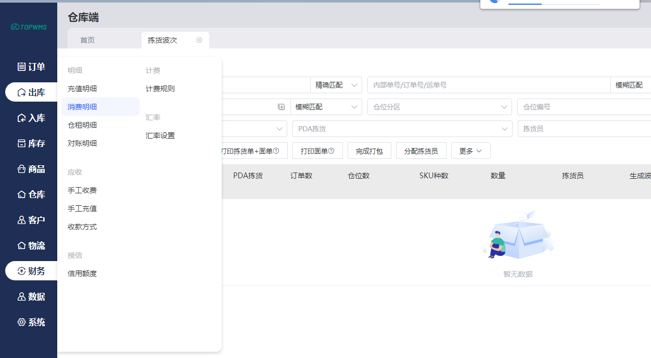Switch to the 首页 tab
The height and width of the screenshot is (358, 651).
(x=87, y=40)
